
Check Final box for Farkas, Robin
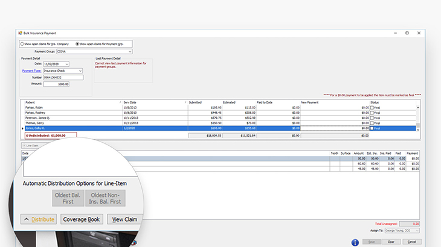372,107
